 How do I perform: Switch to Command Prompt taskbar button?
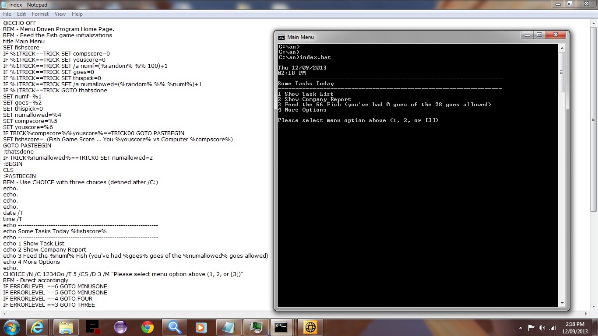point(281,327)
